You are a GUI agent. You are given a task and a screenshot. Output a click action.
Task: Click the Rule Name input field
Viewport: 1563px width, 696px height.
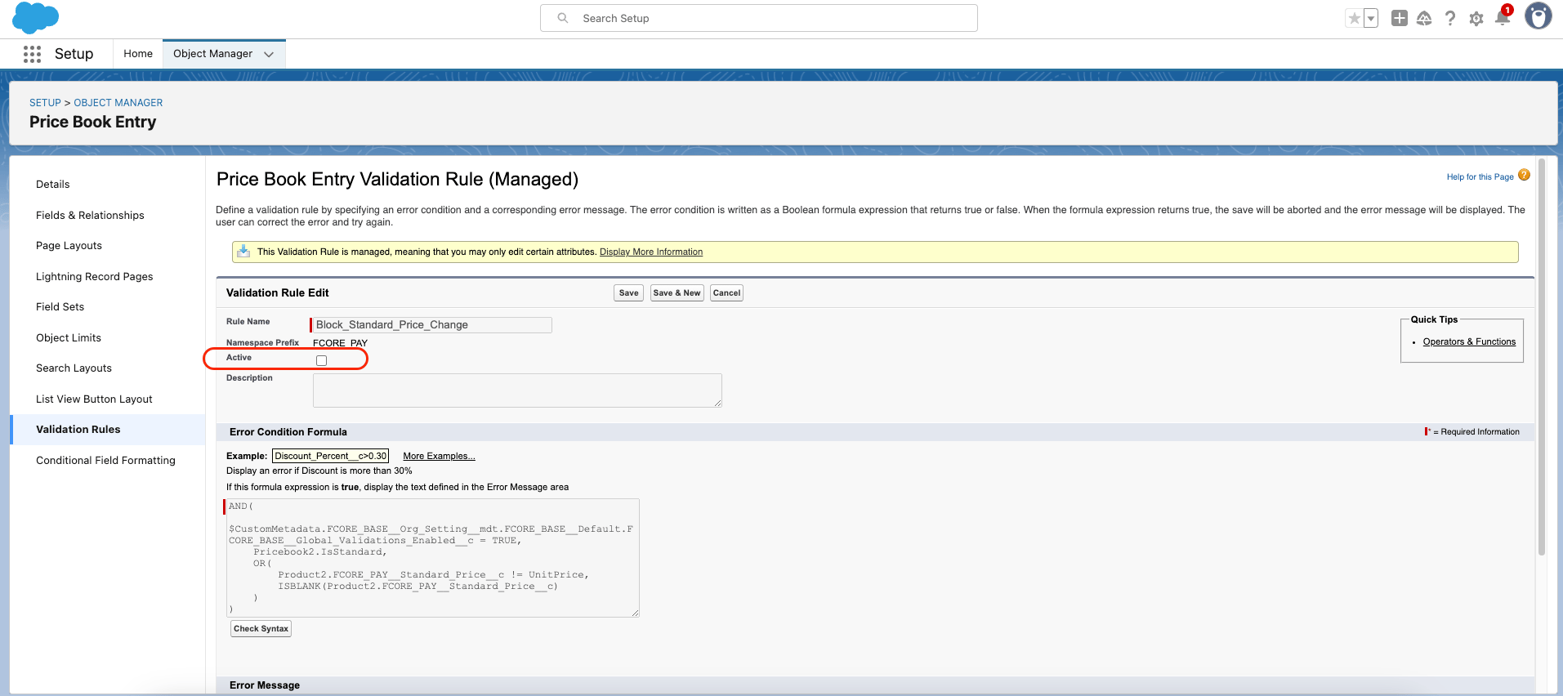click(x=432, y=325)
